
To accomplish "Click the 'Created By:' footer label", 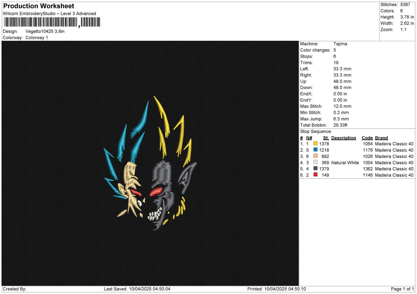I will 15,289.
